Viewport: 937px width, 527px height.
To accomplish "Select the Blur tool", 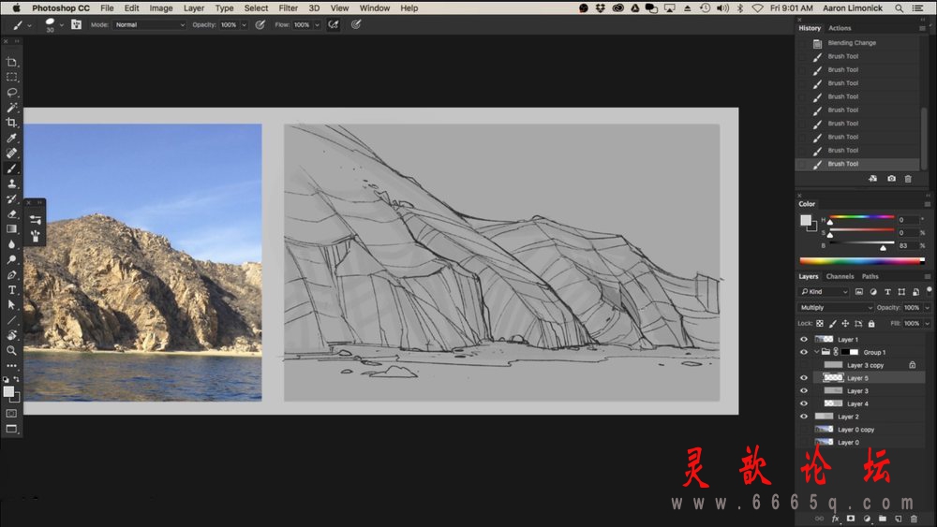I will click(11, 244).
